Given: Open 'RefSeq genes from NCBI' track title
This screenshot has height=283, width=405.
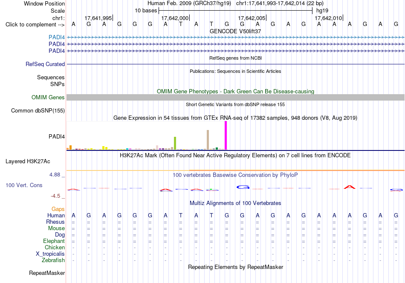Looking at the screenshot, I should click(235, 58).
